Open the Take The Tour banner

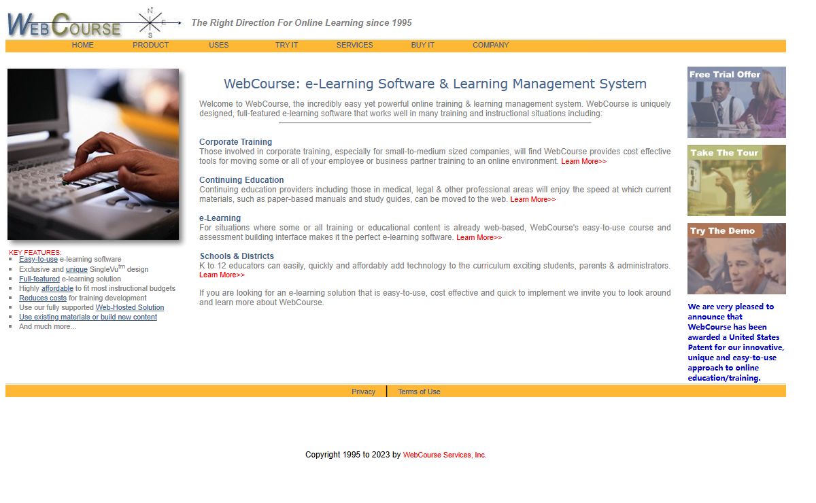tap(736, 180)
